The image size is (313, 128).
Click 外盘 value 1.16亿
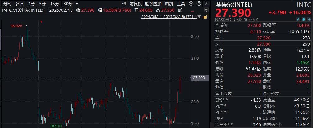(255, 63)
